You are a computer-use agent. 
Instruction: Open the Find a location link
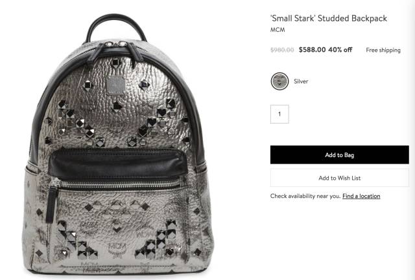tap(361, 196)
